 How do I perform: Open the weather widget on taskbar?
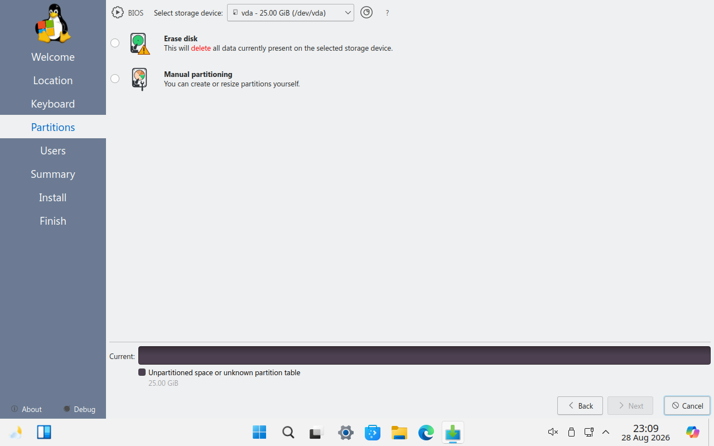[16, 432]
